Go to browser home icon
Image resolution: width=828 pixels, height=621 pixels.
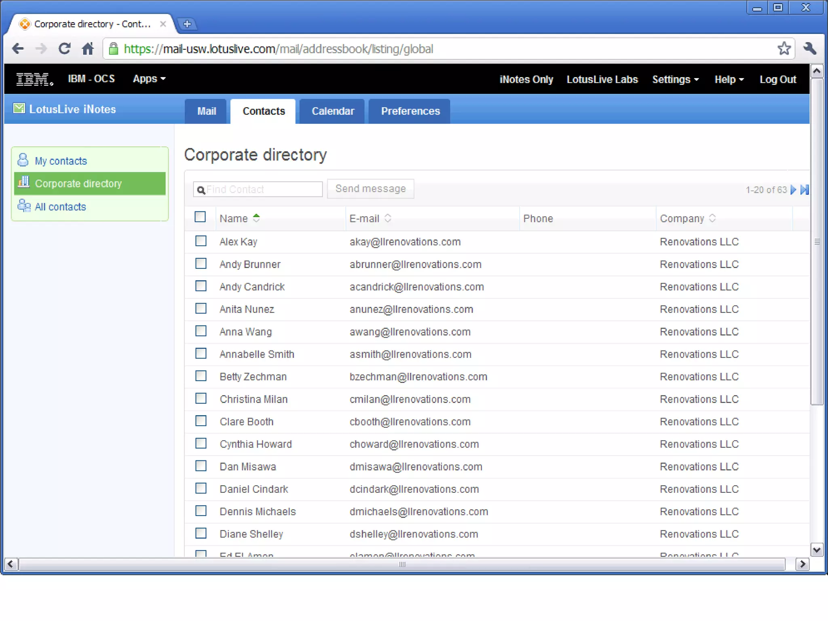click(88, 49)
